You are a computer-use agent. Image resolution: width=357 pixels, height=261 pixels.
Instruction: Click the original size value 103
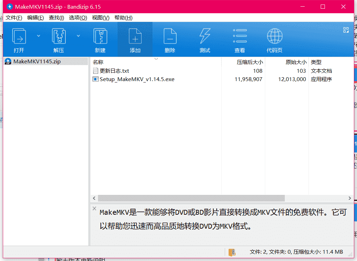coord(301,71)
